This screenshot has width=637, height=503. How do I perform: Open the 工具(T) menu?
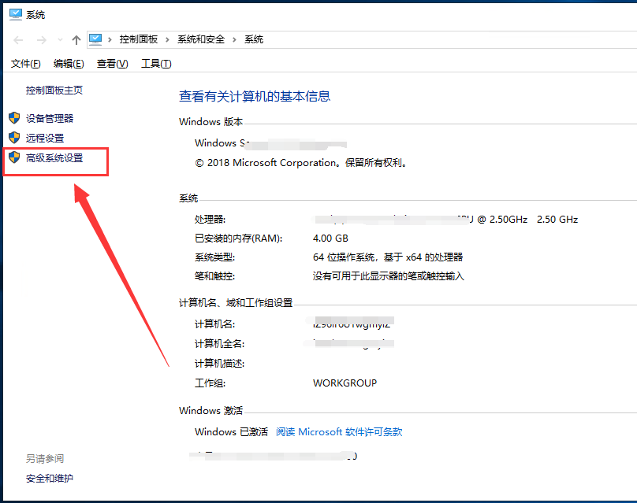pyautogui.click(x=156, y=64)
